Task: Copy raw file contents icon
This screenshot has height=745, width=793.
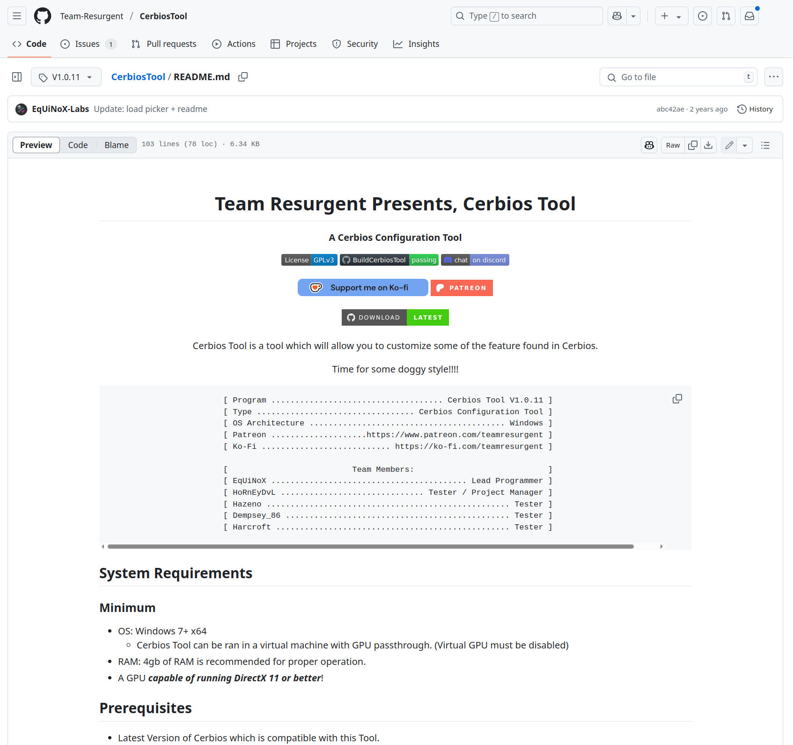Action: coord(693,145)
